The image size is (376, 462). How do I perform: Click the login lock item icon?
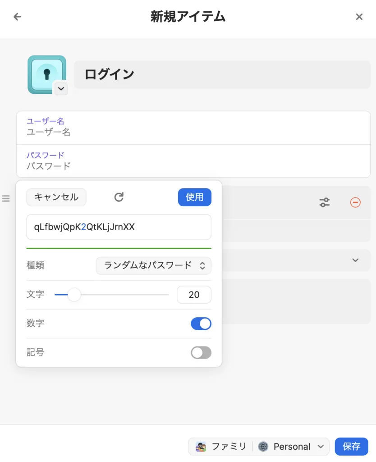tap(46, 74)
